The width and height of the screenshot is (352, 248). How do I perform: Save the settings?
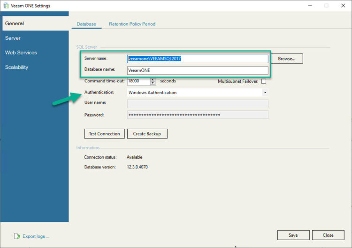pyautogui.click(x=293, y=235)
